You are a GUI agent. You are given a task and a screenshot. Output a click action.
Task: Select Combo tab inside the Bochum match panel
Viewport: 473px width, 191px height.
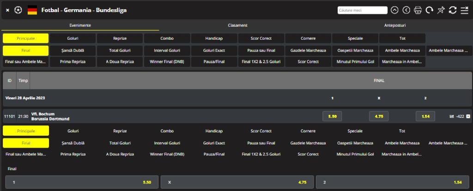coord(167,131)
